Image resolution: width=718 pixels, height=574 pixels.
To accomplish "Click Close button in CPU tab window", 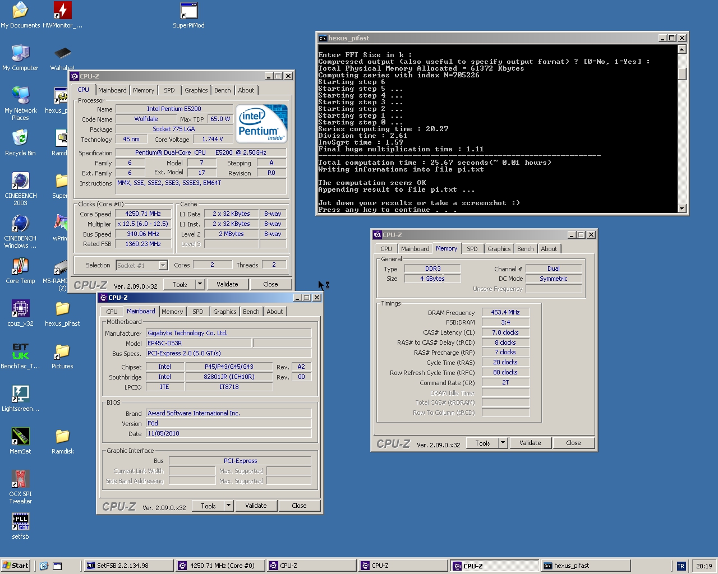I will 270,284.
